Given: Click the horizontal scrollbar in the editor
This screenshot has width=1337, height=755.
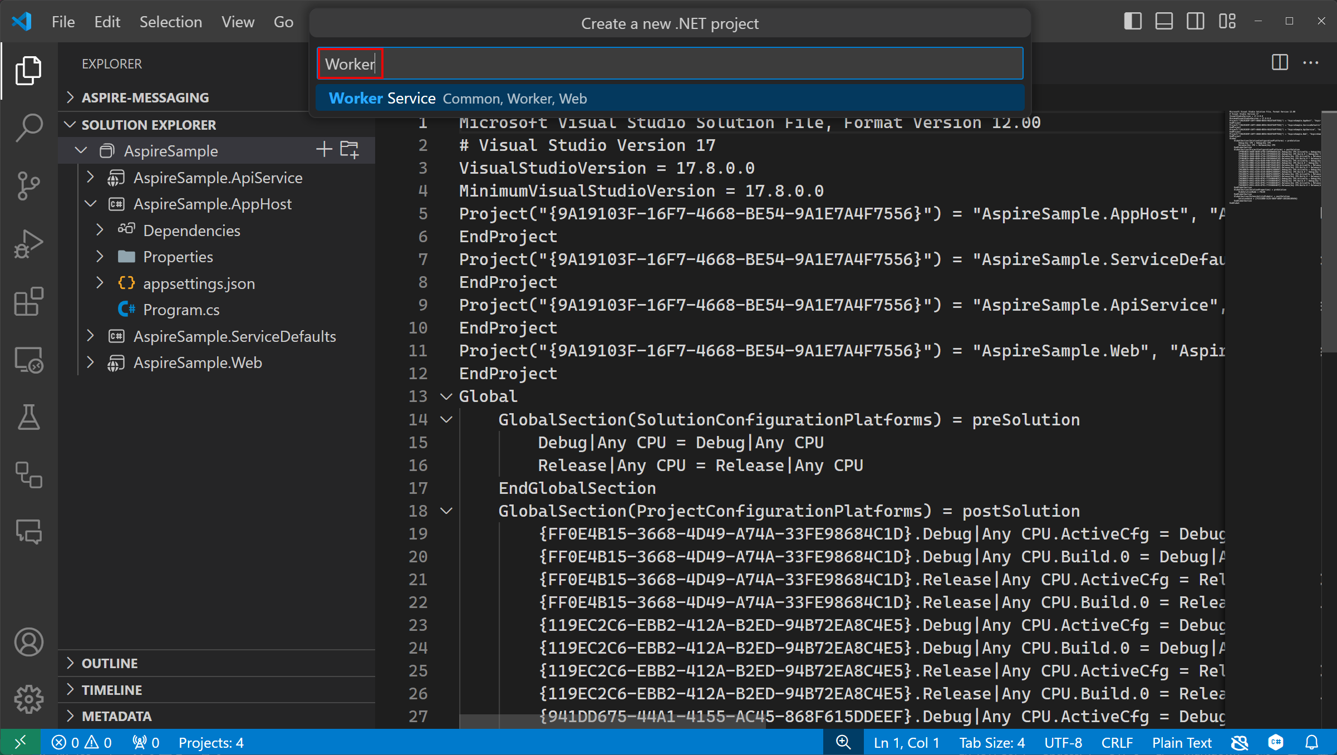Looking at the screenshot, I should tap(612, 721).
